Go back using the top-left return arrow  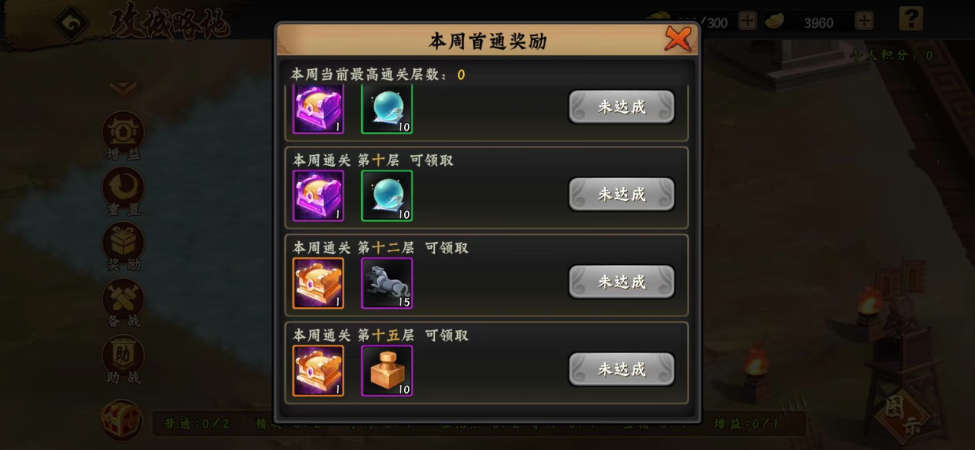(71, 23)
